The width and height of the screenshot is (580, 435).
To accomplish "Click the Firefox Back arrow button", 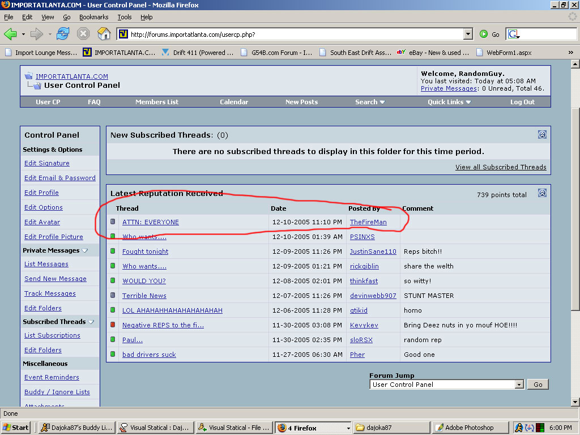I will click(11, 34).
